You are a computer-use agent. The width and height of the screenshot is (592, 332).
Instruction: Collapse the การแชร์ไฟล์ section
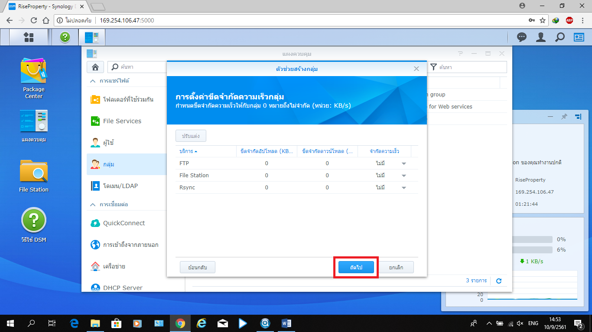tap(93, 81)
